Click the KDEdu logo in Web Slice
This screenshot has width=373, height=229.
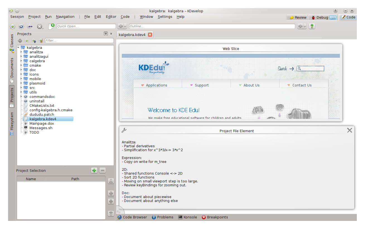click(x=154, y=68)
